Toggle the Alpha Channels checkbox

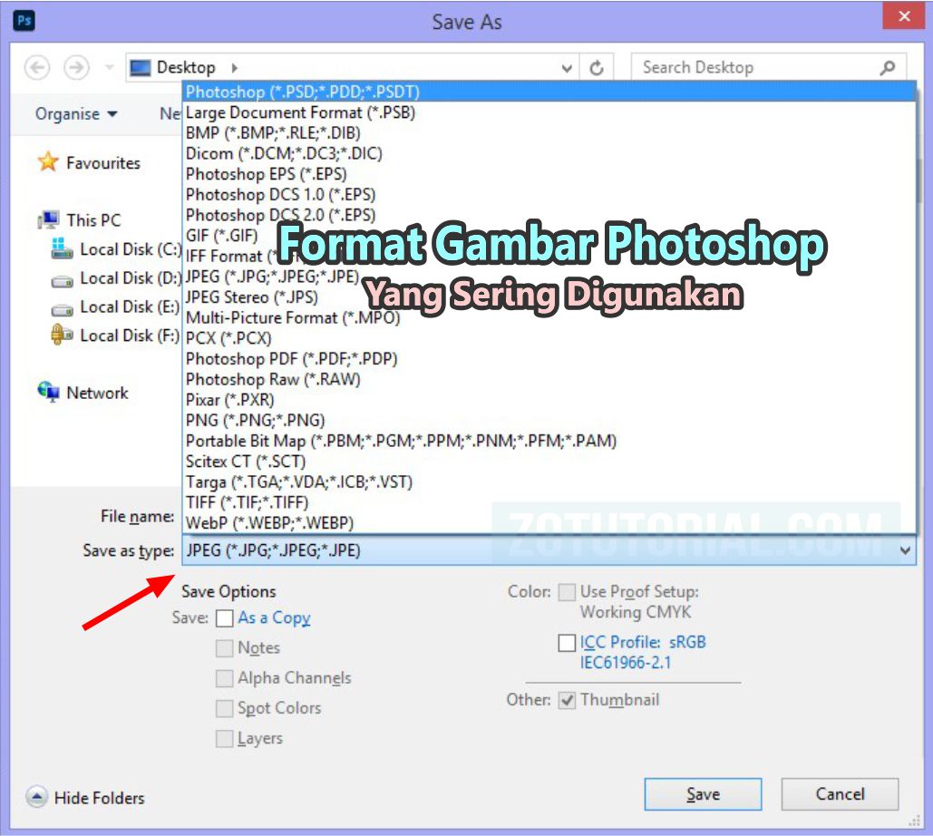click(224, 678)
